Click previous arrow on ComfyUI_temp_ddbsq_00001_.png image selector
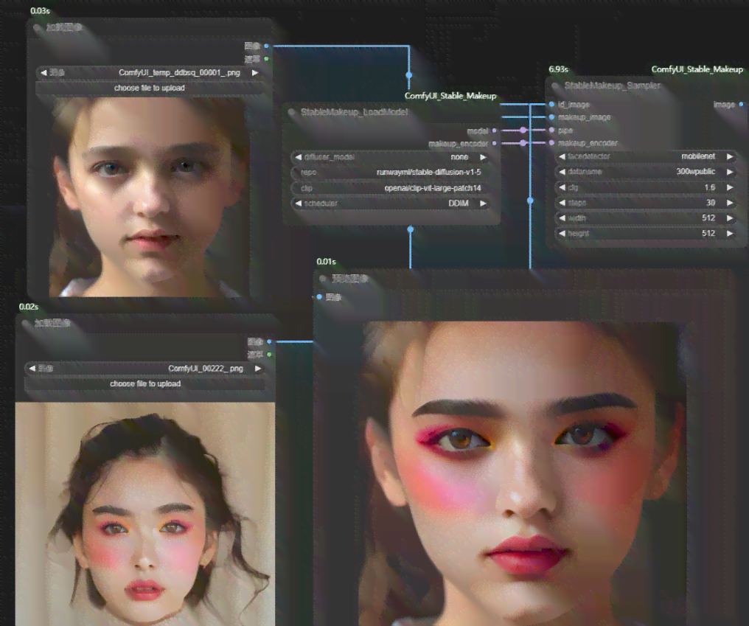 click(x=43, y=73)
